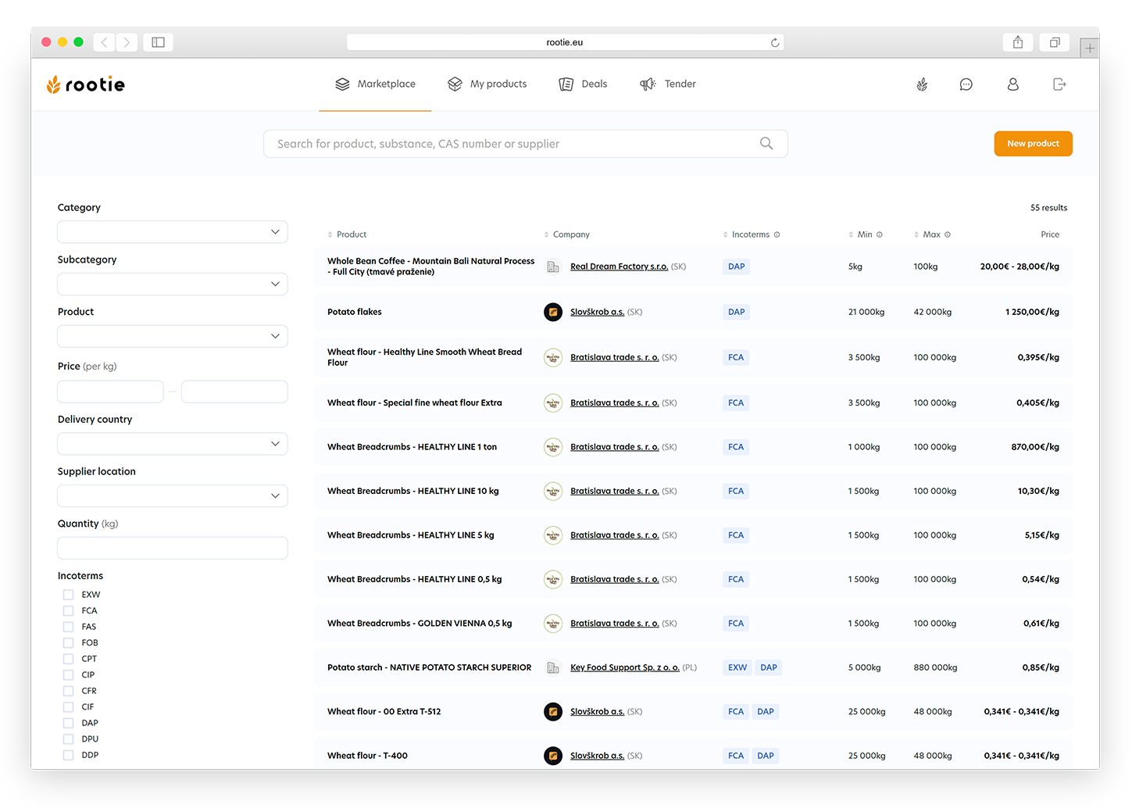Check the FCA incoterm filter
This screenshot has width=1132, height=812.
point(69,611)
